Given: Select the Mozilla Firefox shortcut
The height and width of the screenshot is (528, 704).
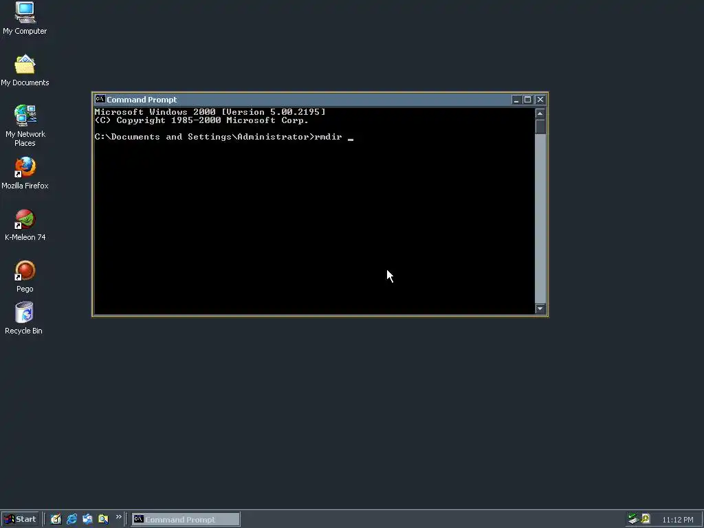Looking at the screenshot, I should coord(25,173).
